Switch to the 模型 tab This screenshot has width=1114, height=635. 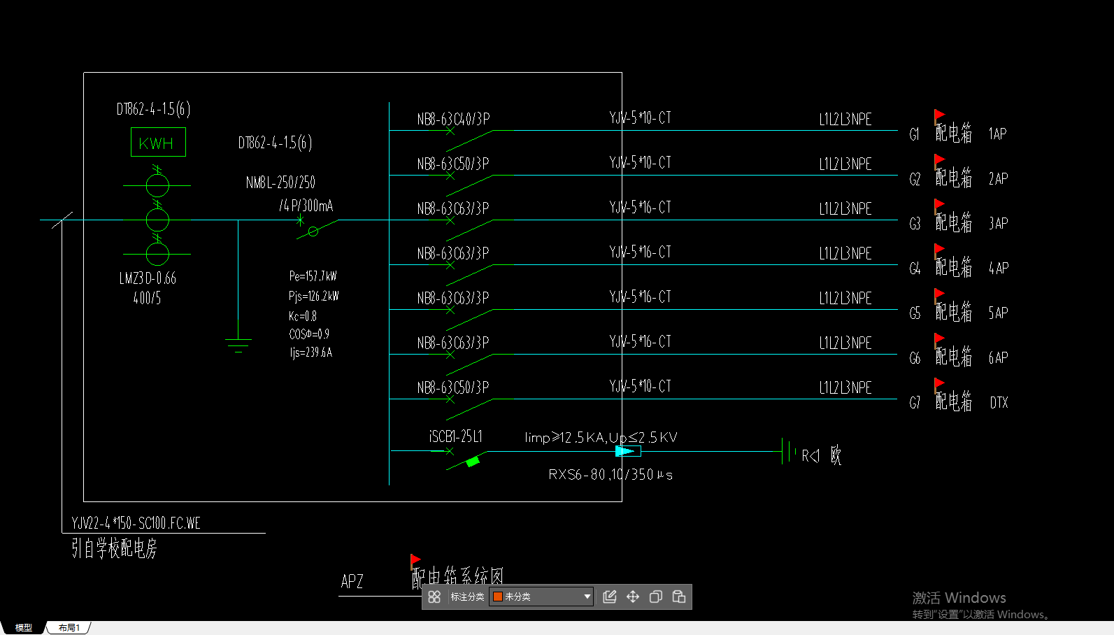(24, 627)
